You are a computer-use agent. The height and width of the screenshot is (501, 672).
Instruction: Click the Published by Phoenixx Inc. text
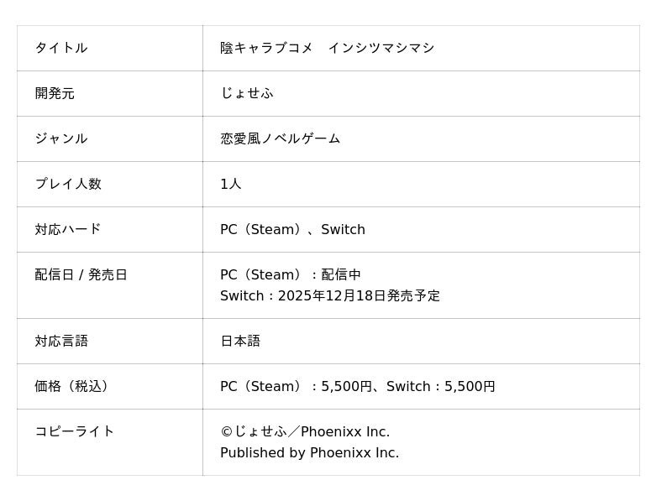pyautogui.click(x=309, y=452)
